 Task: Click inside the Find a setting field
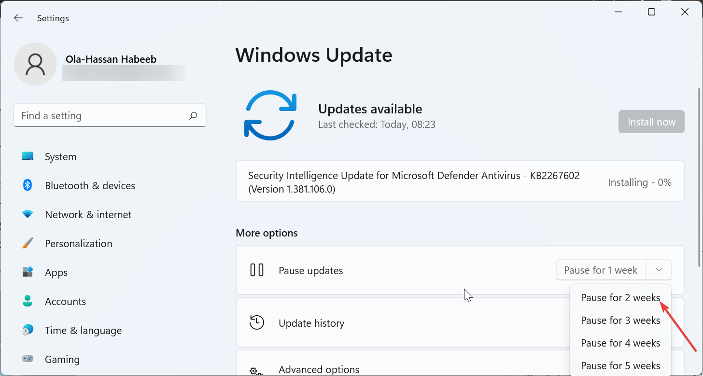[97, 116]
